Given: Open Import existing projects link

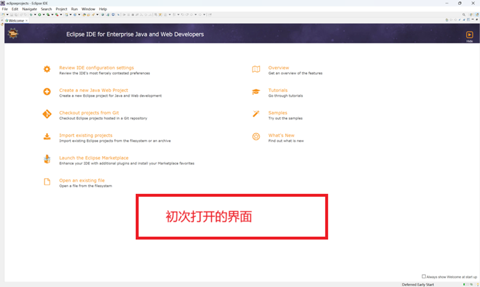Looking at the screenshot, I should tap(86, 135).
